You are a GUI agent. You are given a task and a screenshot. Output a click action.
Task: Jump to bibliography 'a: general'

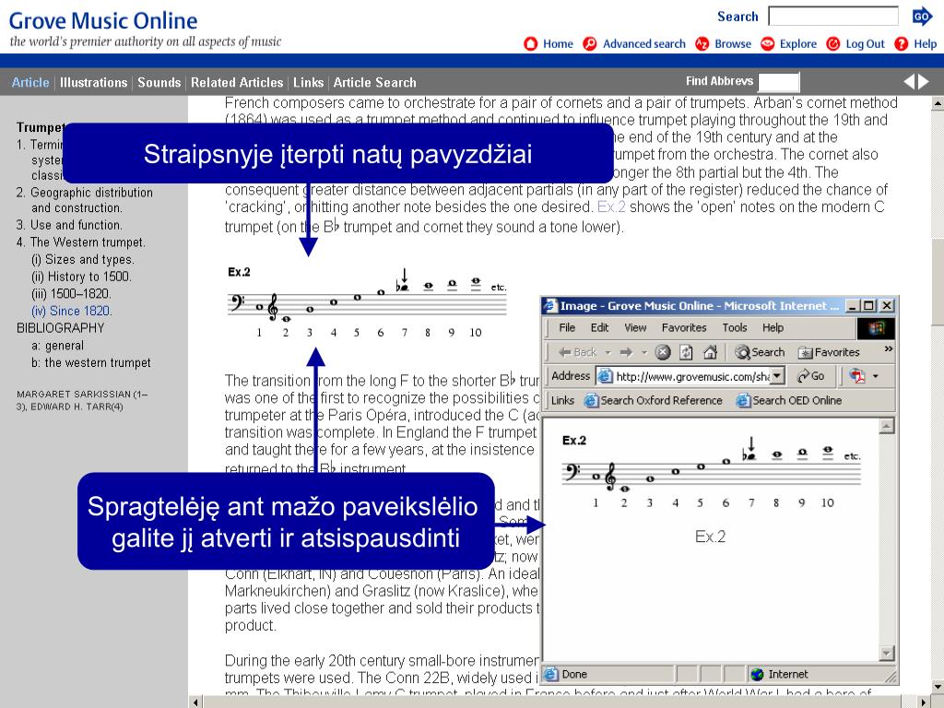(57, 346)
